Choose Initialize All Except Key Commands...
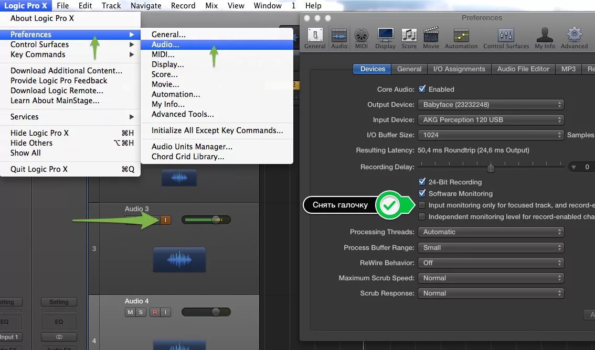The image size is (595, 350). [217, 130]
